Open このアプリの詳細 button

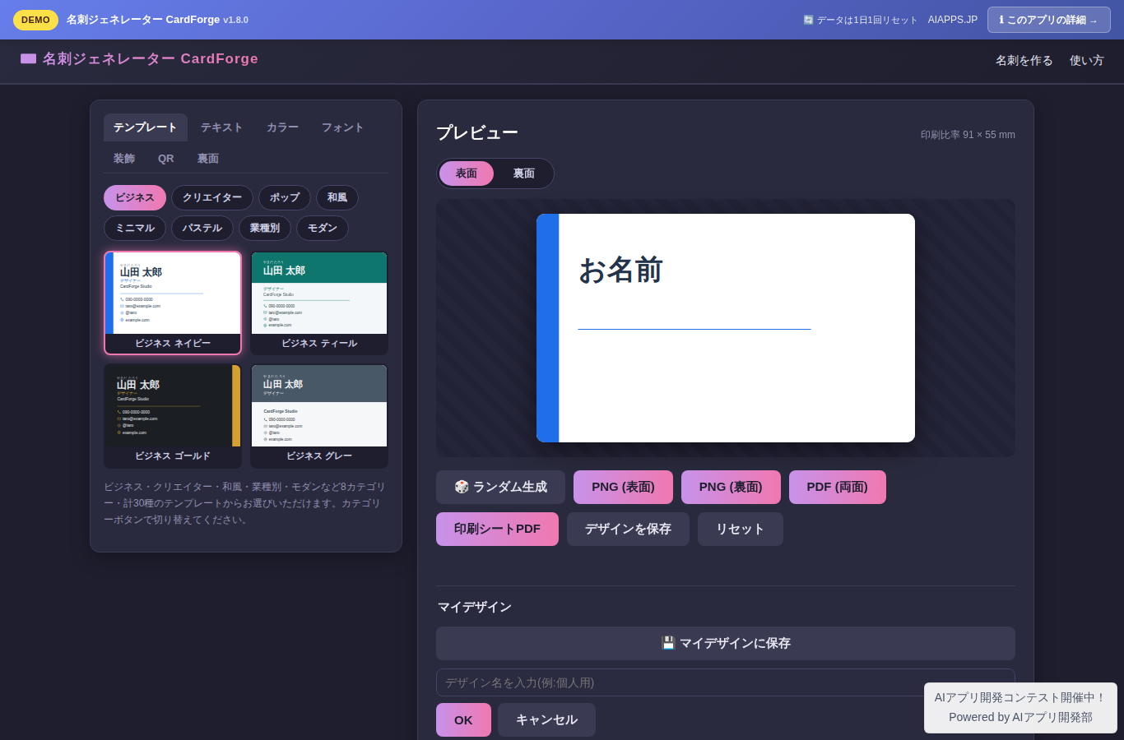[1049, 20]
